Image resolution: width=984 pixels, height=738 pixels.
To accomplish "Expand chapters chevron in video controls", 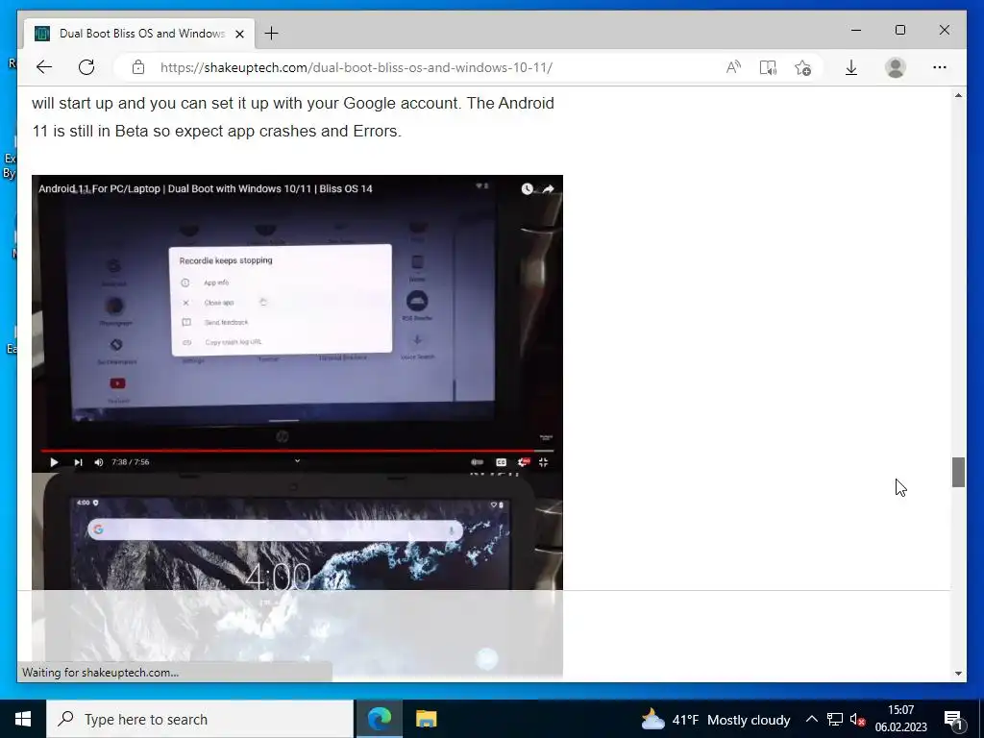I will (x=298, y=461).
